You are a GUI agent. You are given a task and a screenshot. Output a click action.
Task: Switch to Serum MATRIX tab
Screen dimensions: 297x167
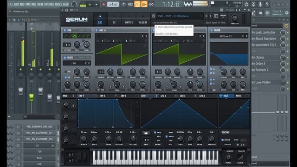tap(129, 19)
